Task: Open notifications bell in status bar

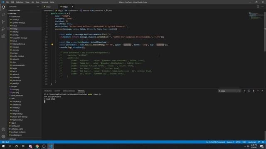Action: tap(263, 142)
